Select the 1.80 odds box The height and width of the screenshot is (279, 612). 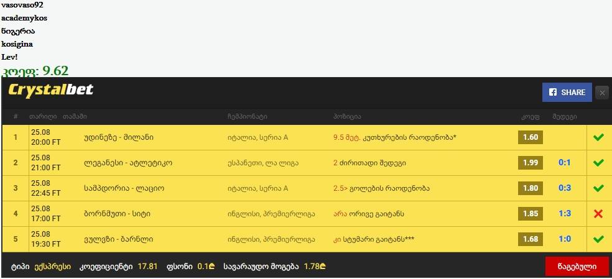tap(531, 188)
